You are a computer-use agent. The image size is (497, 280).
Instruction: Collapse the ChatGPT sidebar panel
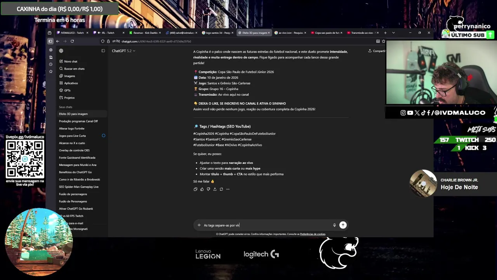pyautogui.click(x=103, y=51)
